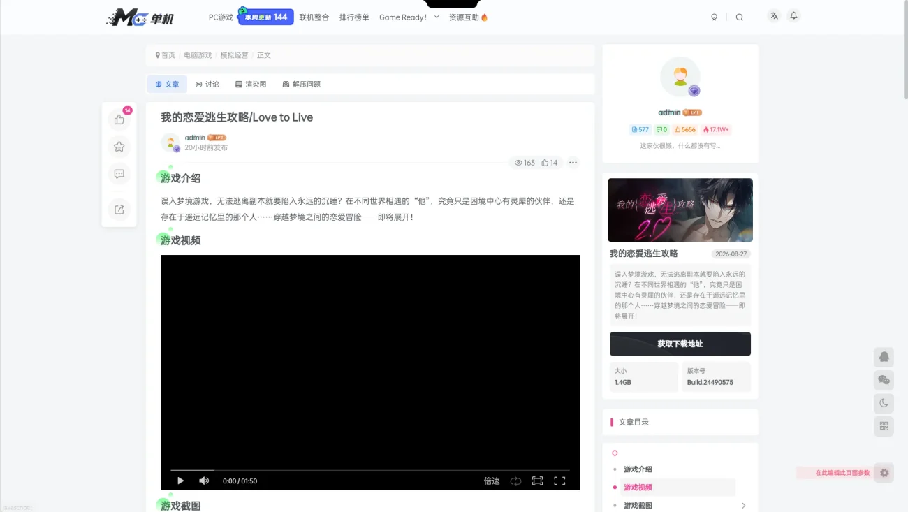Click the lightbulb icon in header
The width and height of the screenshot is (908, 512).
(714, 17)
